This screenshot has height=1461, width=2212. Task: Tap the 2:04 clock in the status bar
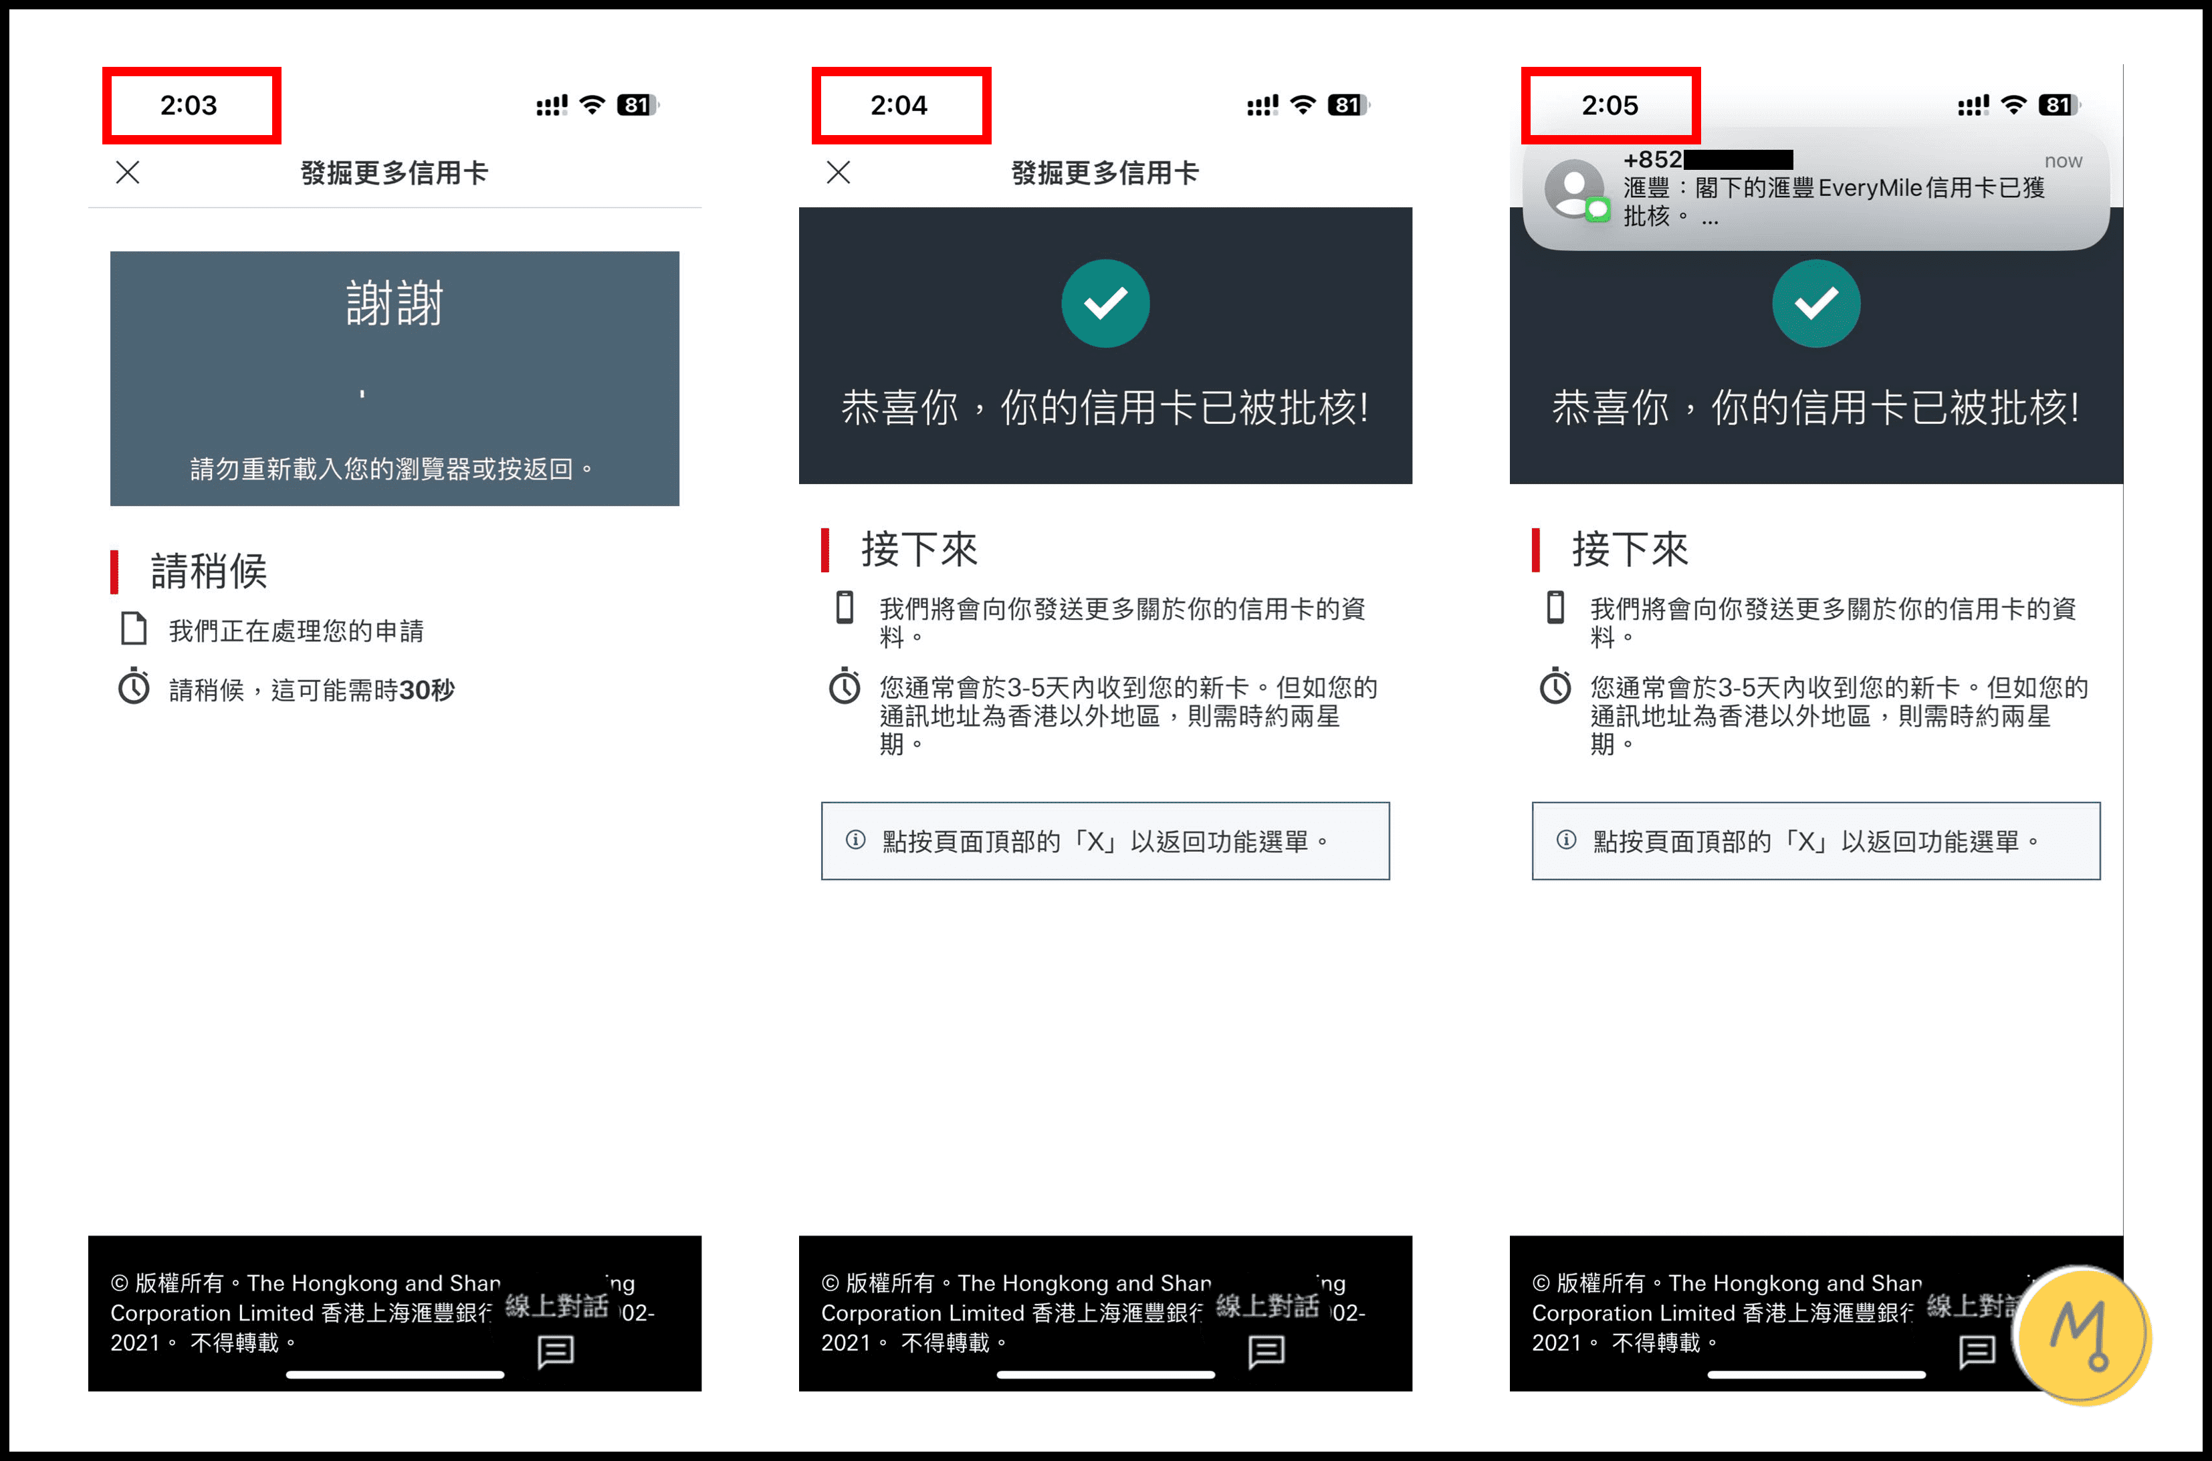899,105
